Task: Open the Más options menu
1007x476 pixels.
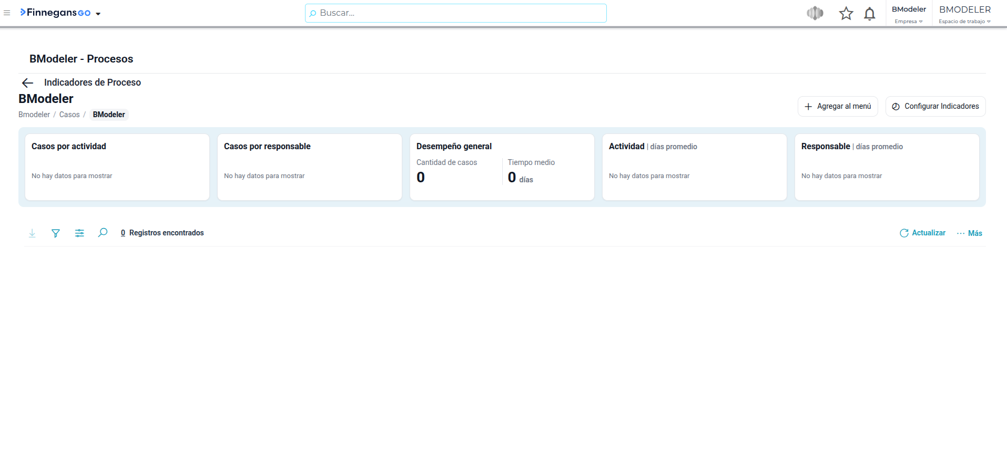Action: [x=969, y=233]
